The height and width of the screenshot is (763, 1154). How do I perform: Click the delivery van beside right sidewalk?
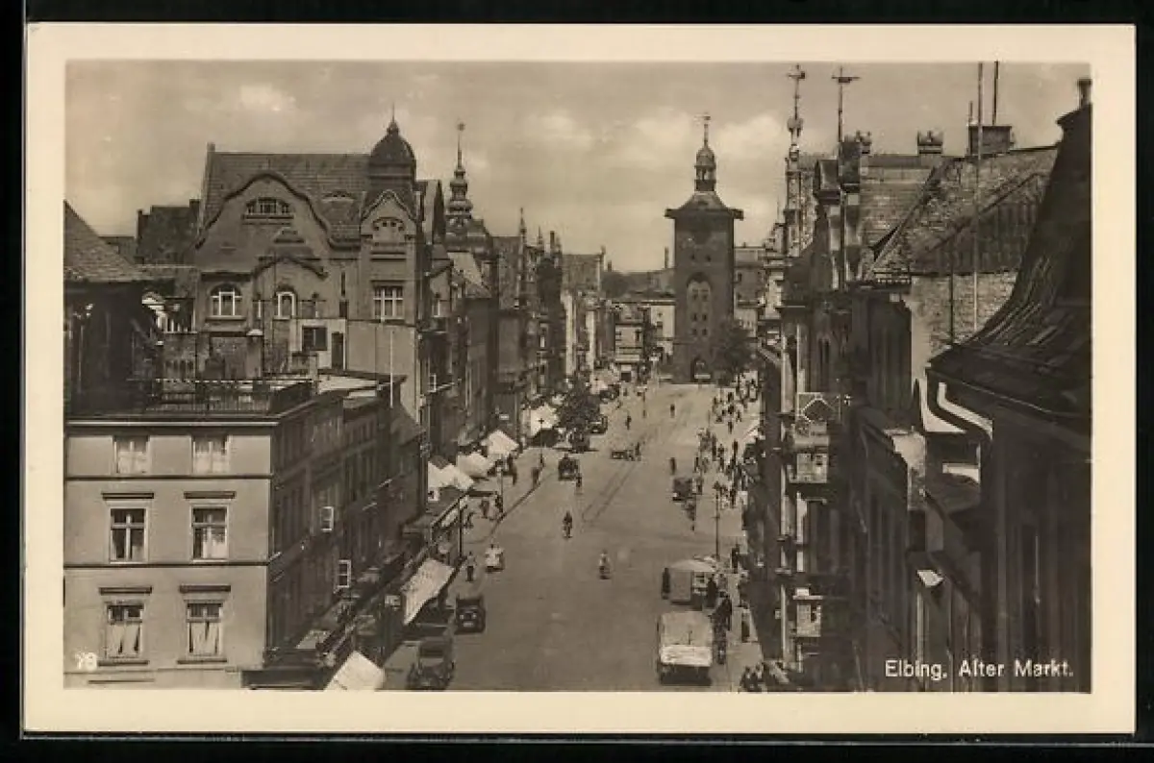(689, 580)
